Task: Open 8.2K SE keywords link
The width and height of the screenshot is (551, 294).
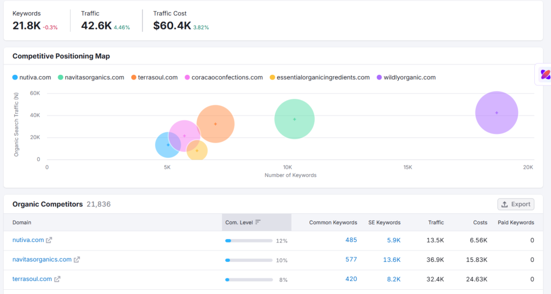Action: (393, 279)
